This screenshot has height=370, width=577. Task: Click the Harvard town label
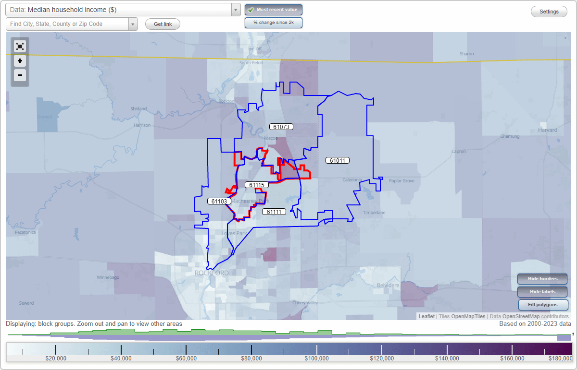(x=548, y=130)
